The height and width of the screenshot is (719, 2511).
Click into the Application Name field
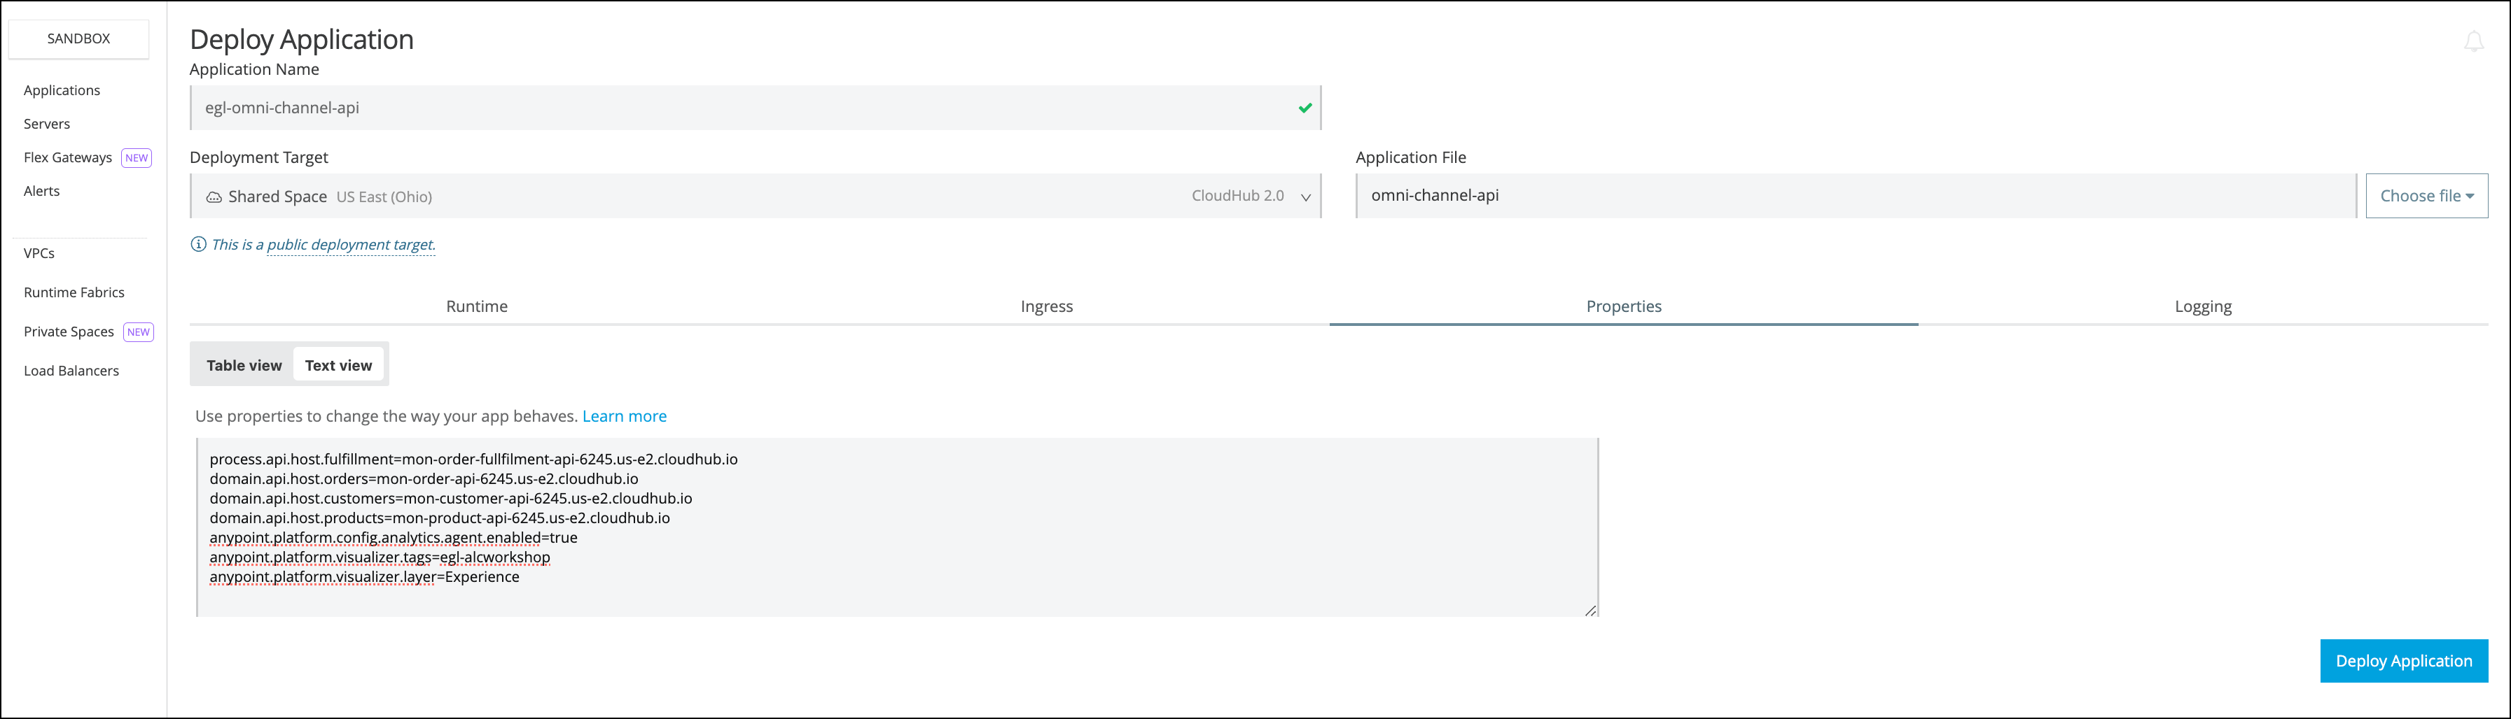pyautogui.click(x=741, y=108)
